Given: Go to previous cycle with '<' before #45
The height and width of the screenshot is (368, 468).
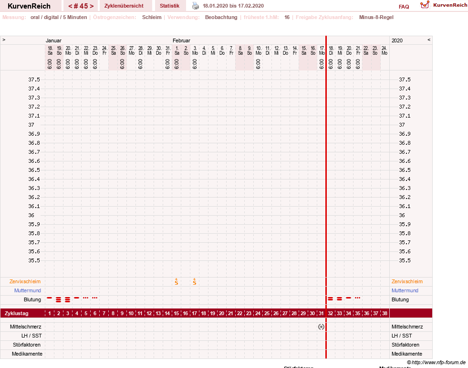Looking at the screenshot, I should (70, 6).
